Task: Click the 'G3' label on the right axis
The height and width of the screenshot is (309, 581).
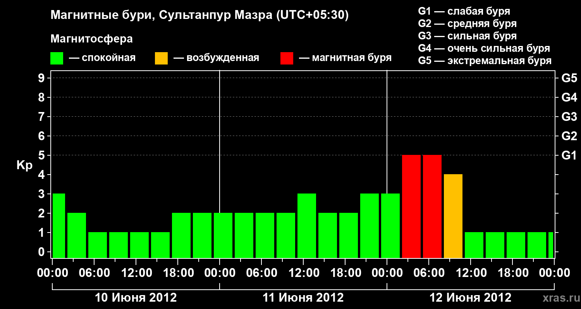Action: coord(569,117)
